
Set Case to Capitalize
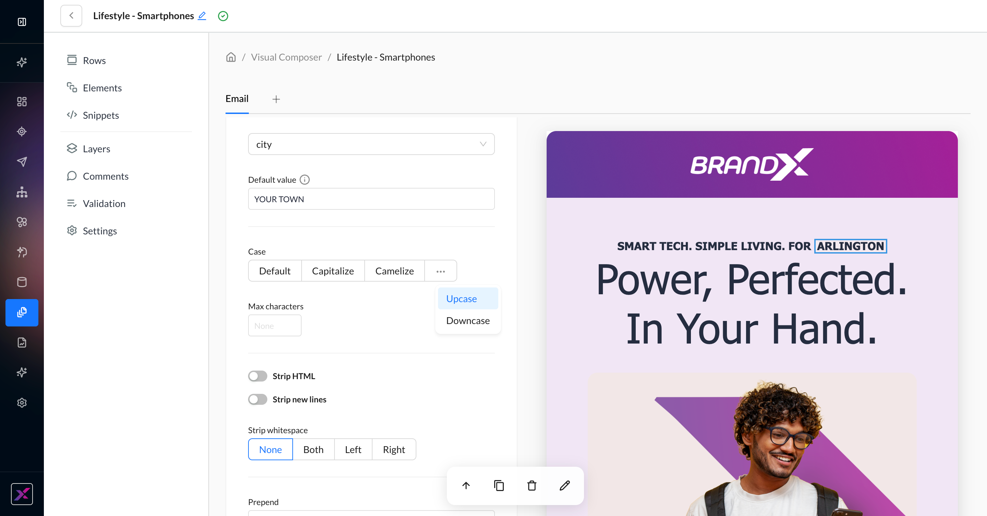coord(333,271)
